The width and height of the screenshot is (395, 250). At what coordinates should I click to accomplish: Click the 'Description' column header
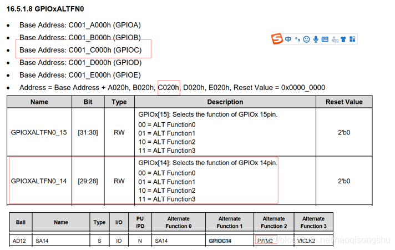click(x=225, y=102)
